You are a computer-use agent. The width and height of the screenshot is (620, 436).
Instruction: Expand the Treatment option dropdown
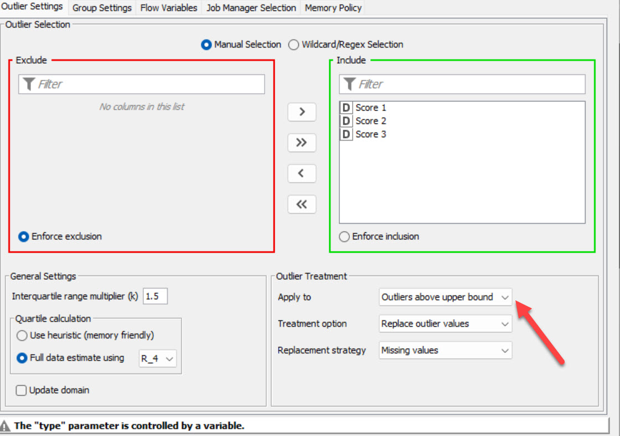445,324
